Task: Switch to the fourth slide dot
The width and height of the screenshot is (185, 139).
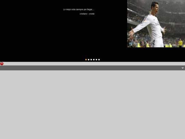Action: coord(94,60)
